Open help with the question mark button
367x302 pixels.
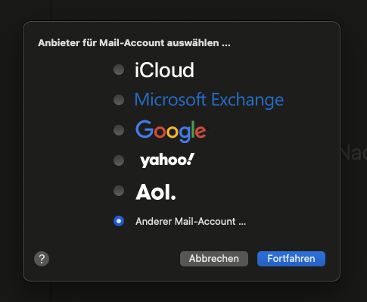tap(42, 259)
